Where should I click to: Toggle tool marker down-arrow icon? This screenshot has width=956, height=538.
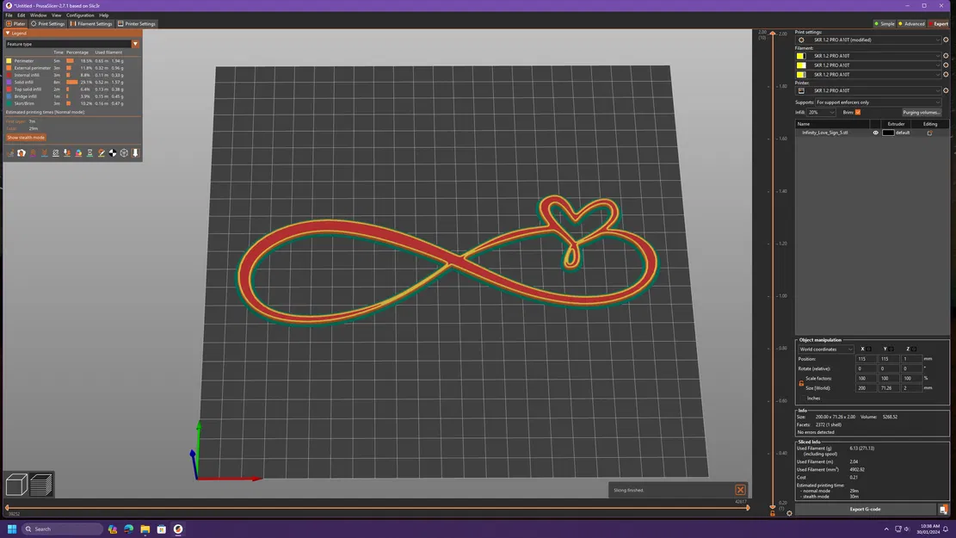point(135,153)
